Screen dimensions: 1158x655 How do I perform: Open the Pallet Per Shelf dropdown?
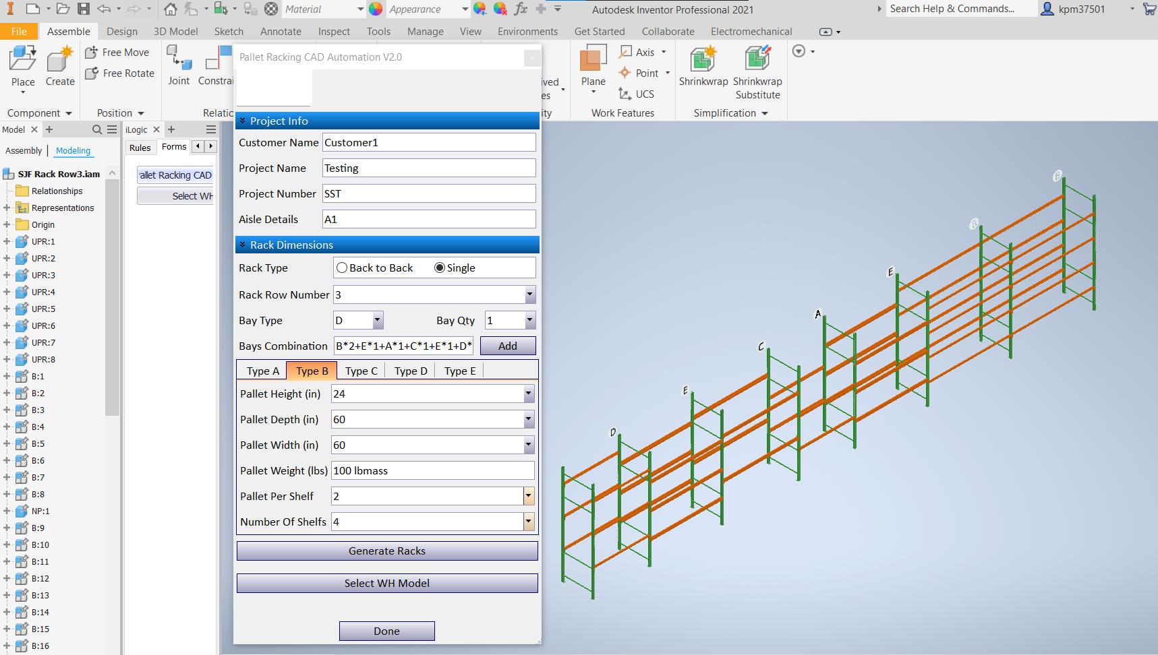click(528, 496)
